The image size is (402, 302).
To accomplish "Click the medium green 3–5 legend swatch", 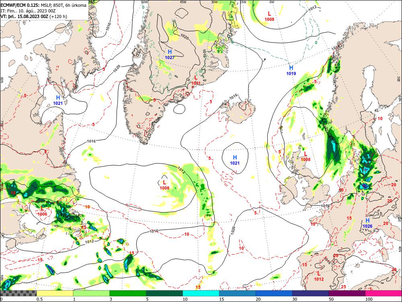I will pyautogui.click(x=128, y=294).
